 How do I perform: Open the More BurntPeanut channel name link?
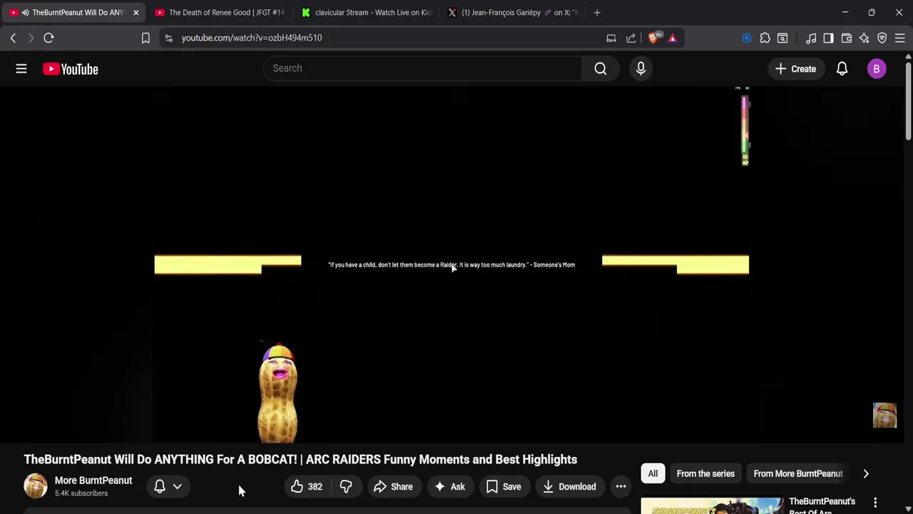point(93,480)
